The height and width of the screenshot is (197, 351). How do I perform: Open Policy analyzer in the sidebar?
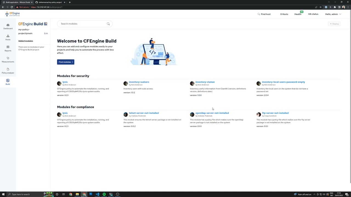coord(8,71)
